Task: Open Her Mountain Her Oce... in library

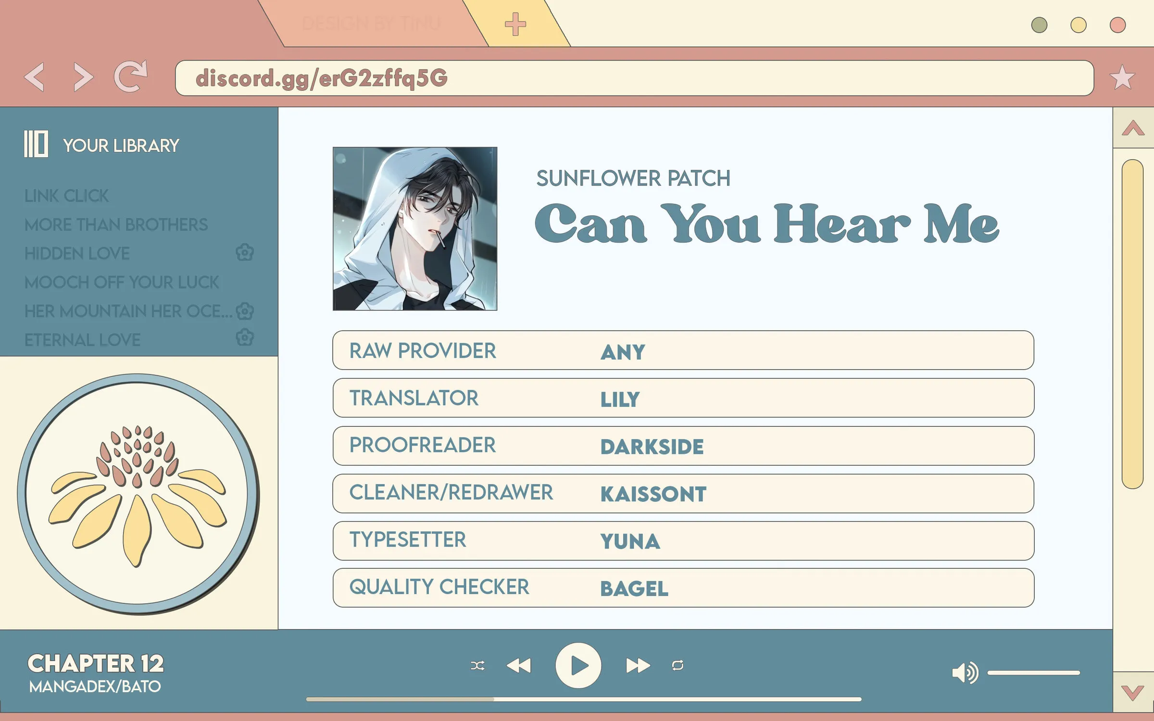Action: [x=128, y=311]
